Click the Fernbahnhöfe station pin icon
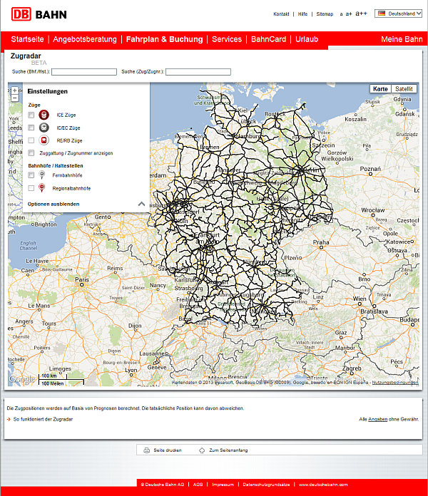The image size is (428, 496). 42,175
